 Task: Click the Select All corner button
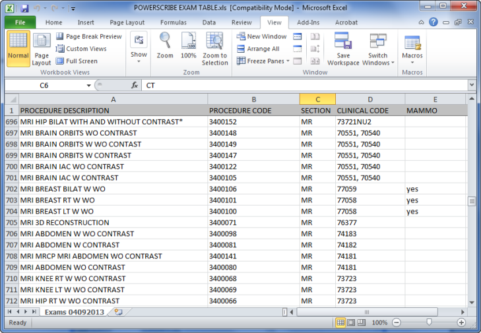pos(12,100)
